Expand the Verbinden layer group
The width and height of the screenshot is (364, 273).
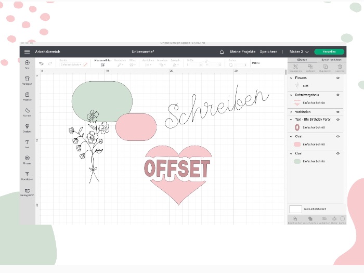(x=291, y=112)
